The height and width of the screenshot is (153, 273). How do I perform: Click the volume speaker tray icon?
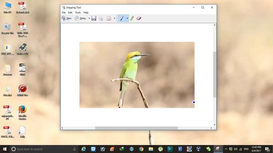(235, 149)
